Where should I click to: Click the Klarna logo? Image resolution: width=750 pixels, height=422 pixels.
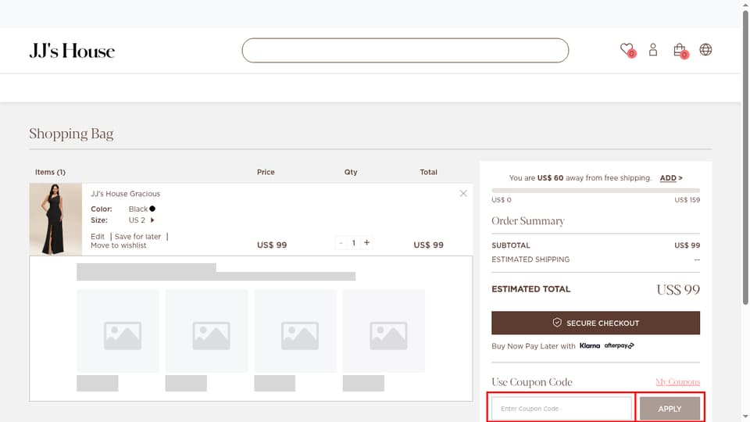point(590,345)
